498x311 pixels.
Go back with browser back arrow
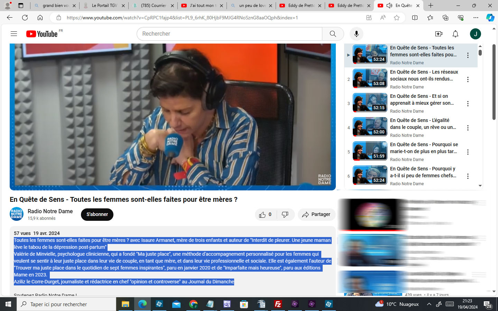click(10, 18)
